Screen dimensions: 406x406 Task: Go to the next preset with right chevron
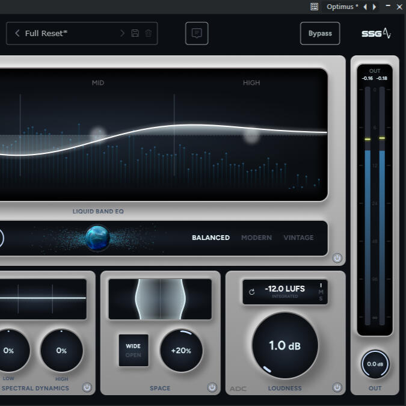tap(123, 34)
